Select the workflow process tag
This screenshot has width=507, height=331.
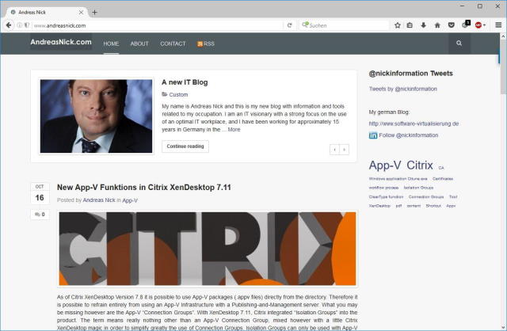383,188
